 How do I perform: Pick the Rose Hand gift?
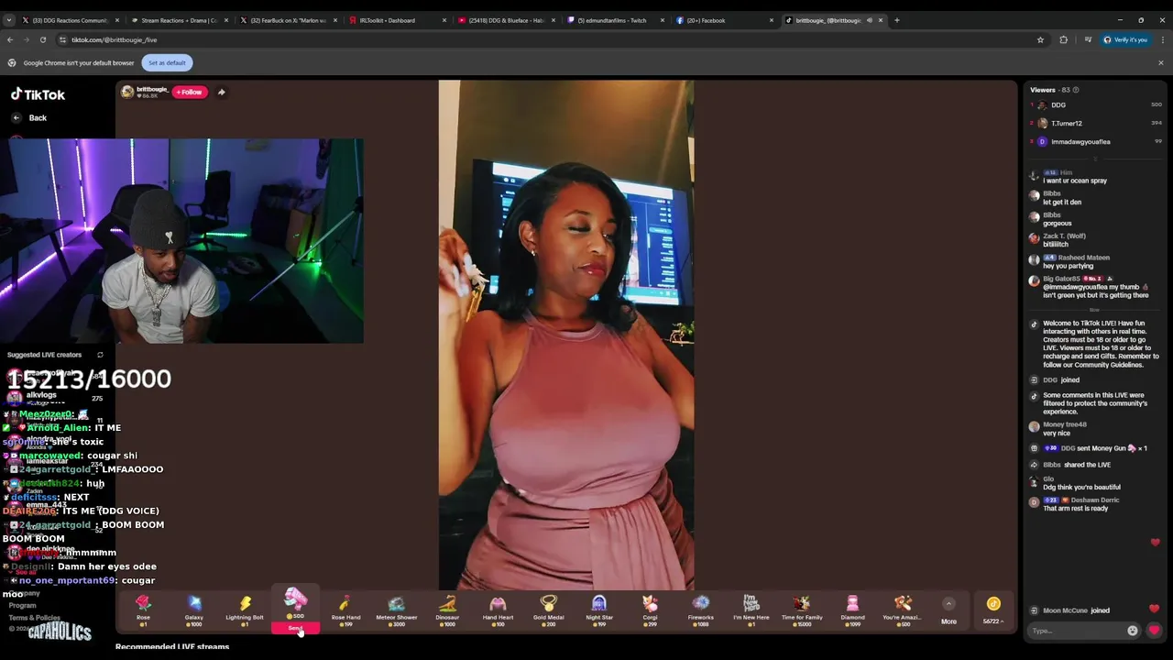pos(345,609)
